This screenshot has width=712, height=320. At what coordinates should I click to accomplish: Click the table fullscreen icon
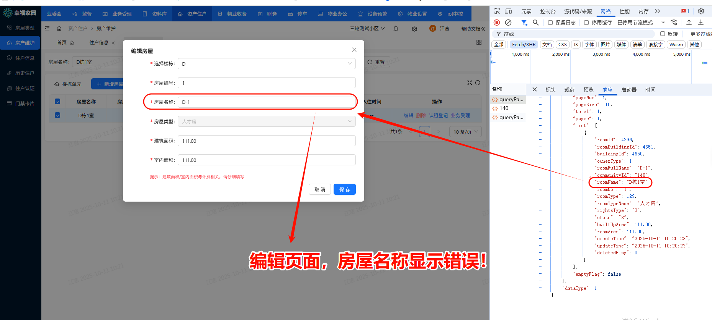tap(470, 82)
